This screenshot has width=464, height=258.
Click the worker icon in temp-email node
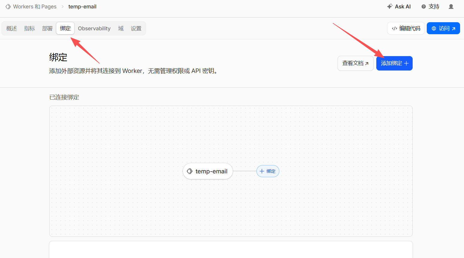(190, 171)
